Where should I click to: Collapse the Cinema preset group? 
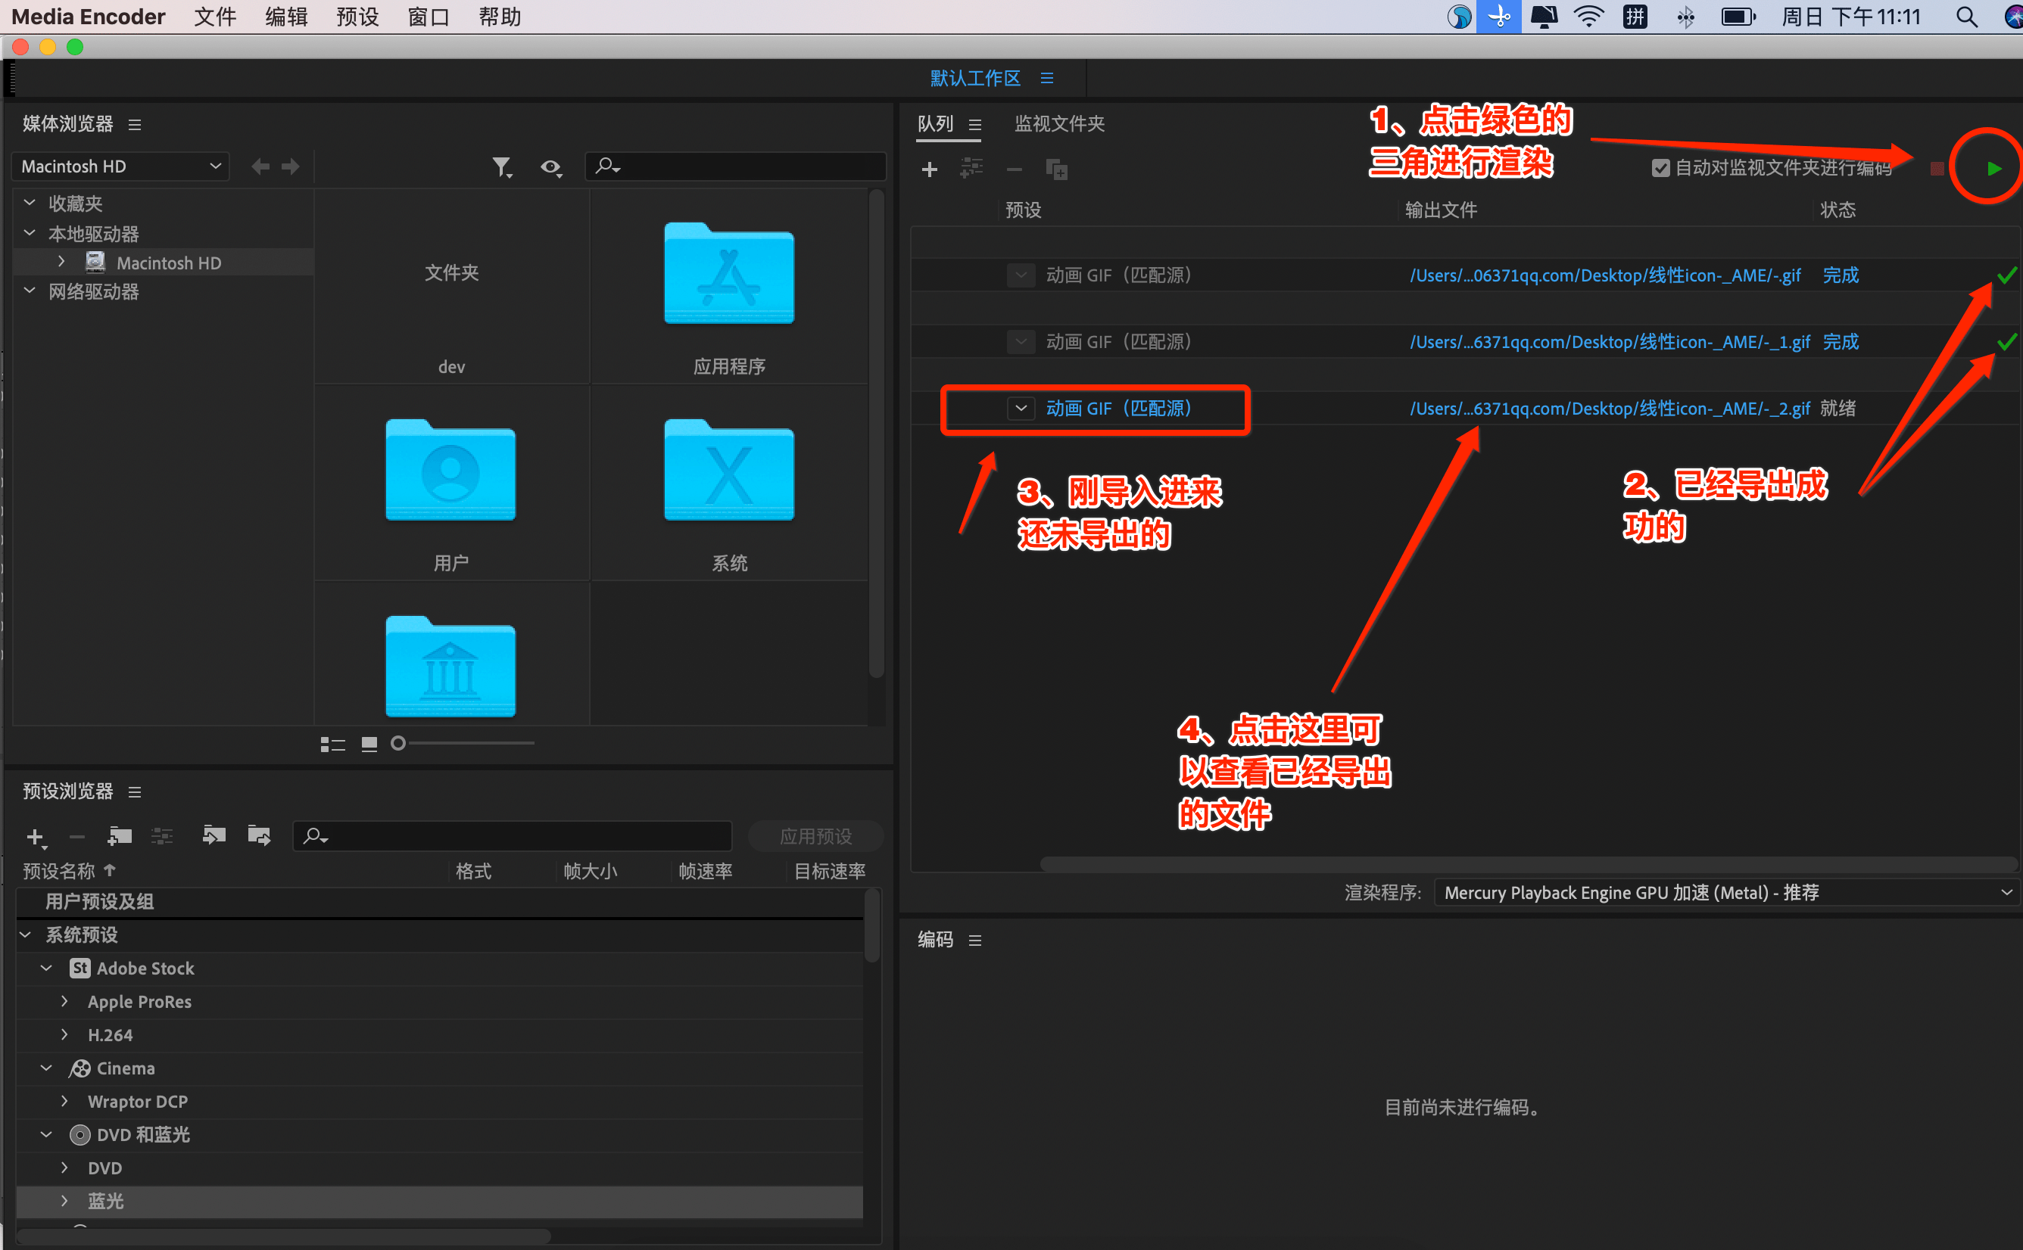tap(46, 1068)
